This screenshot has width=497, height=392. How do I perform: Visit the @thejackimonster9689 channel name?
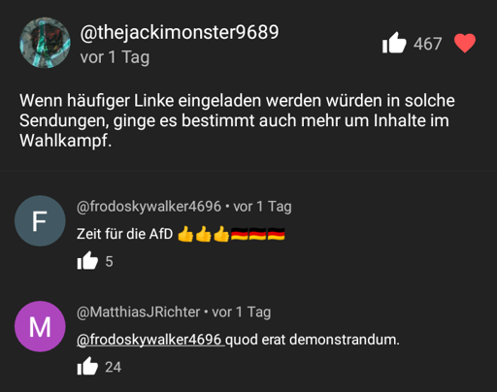180,33
